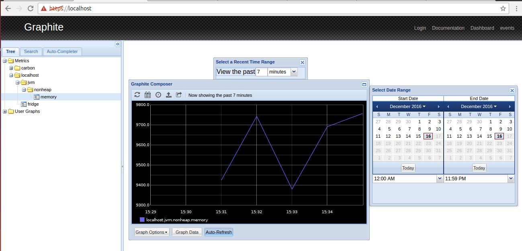Switch to the Auto-Completer tab
522x251 pixels.
click(x=62, y=51)
